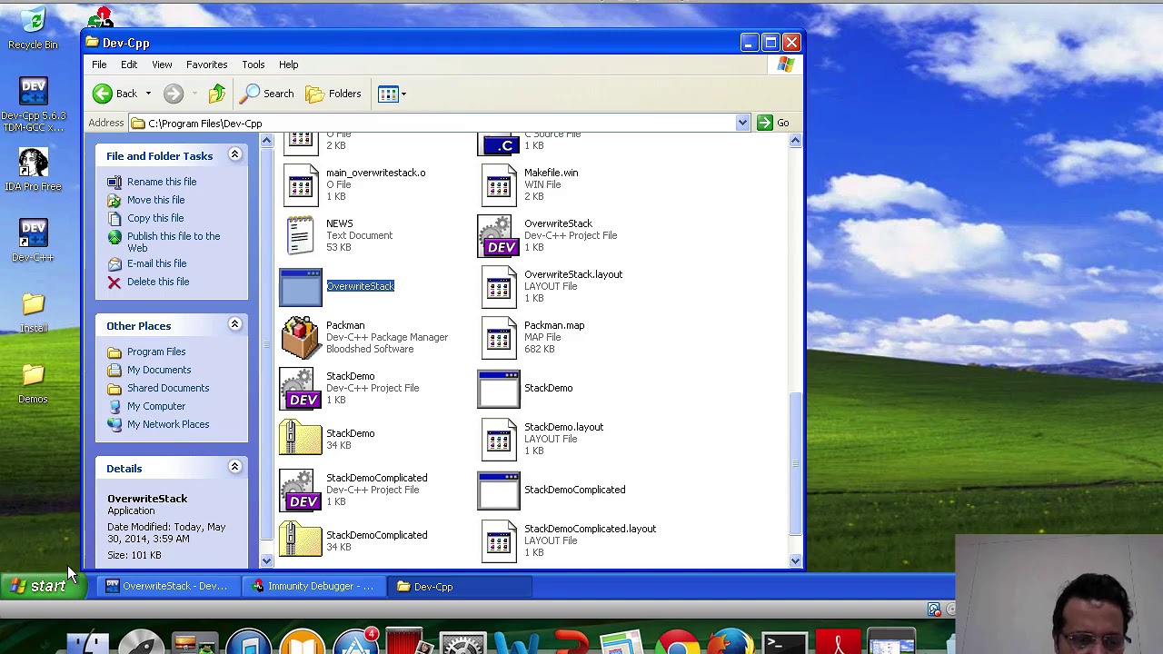Go up one folder level

[x=217, y=94]
